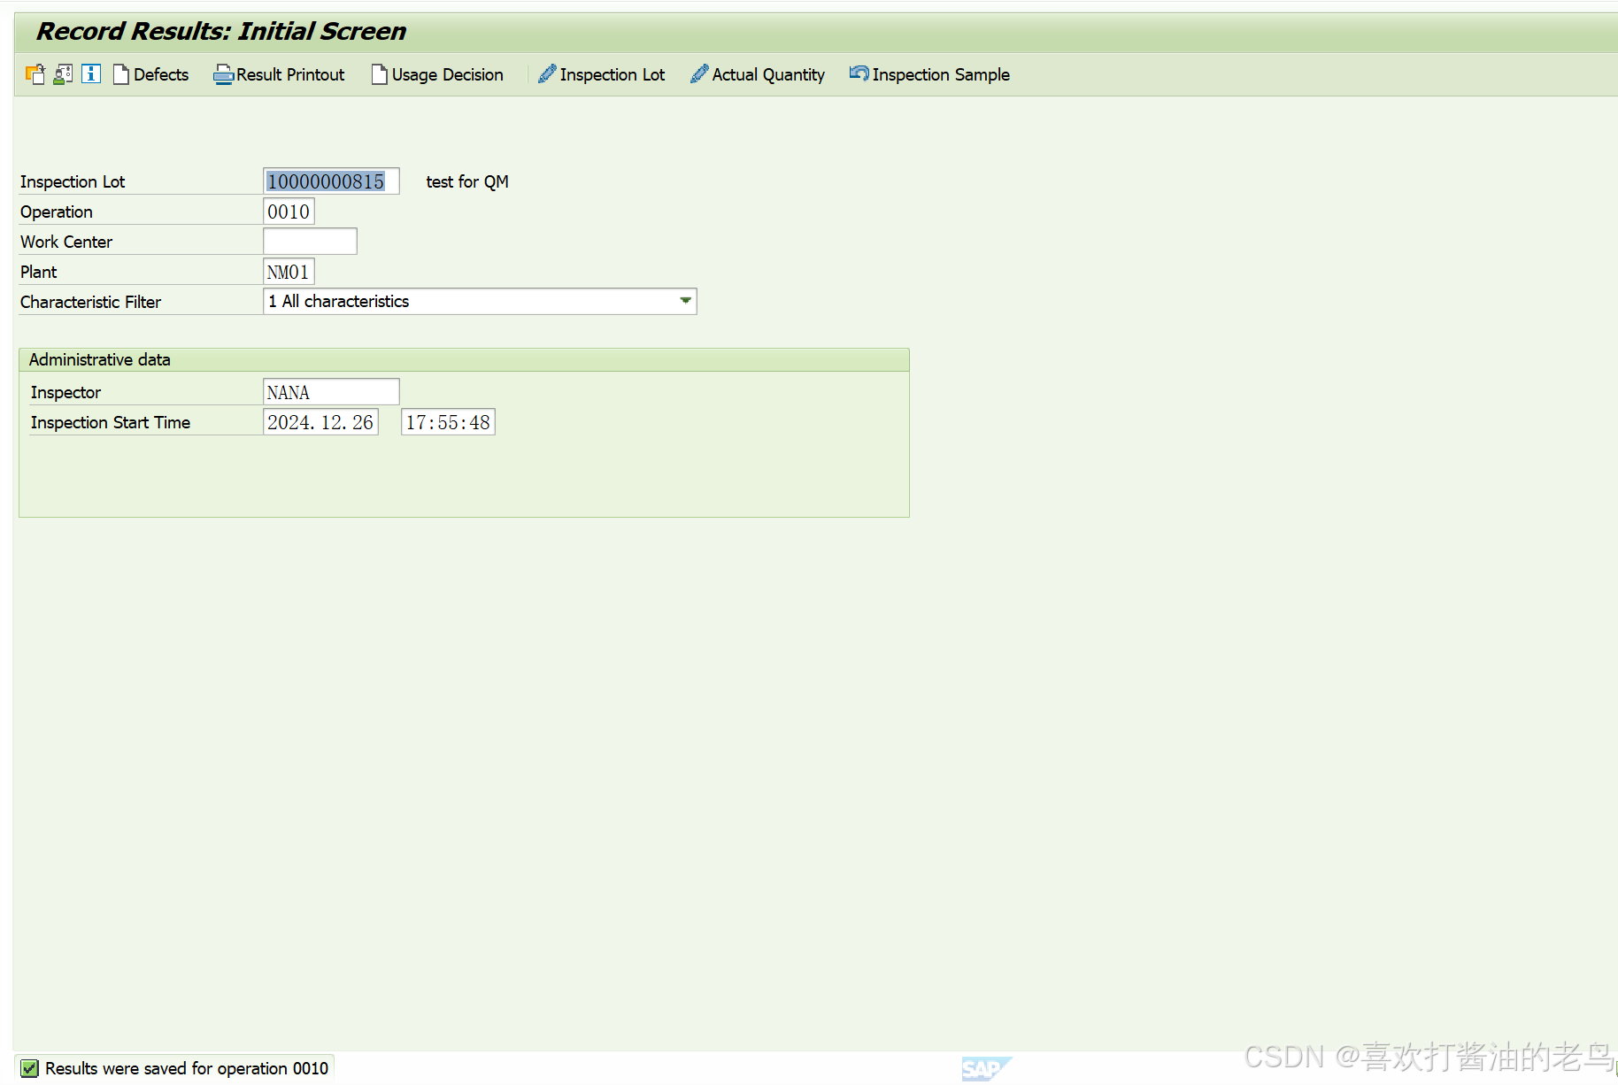
Task: Click the Result Printout button
Action: pos(279,74)
